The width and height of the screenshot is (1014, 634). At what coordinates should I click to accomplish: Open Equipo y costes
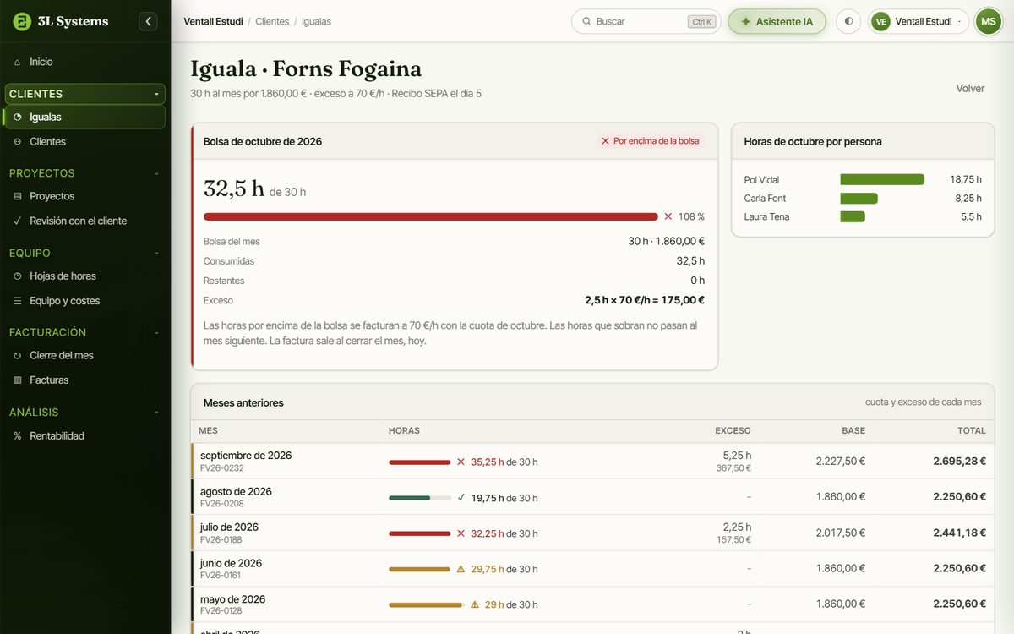point(85,301)
